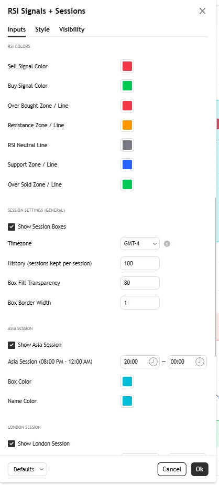Click the LONDON SESSION heading

pyautogui.click(x=24, y=428)
